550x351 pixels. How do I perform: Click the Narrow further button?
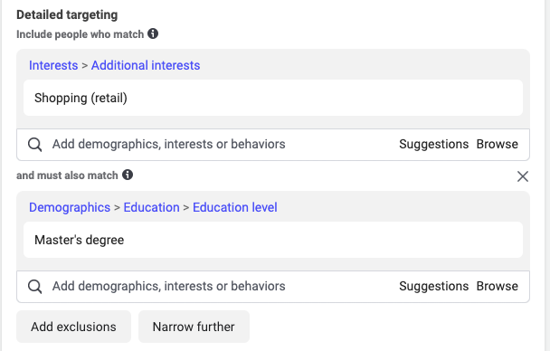pos(194,327)
